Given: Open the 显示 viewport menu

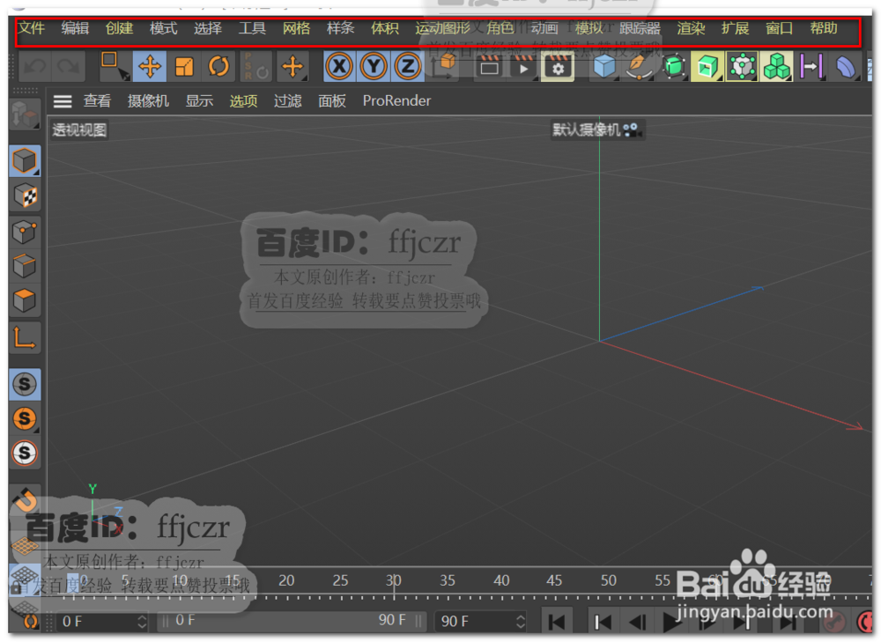Looking at the screenshot, I should point(199,101).
